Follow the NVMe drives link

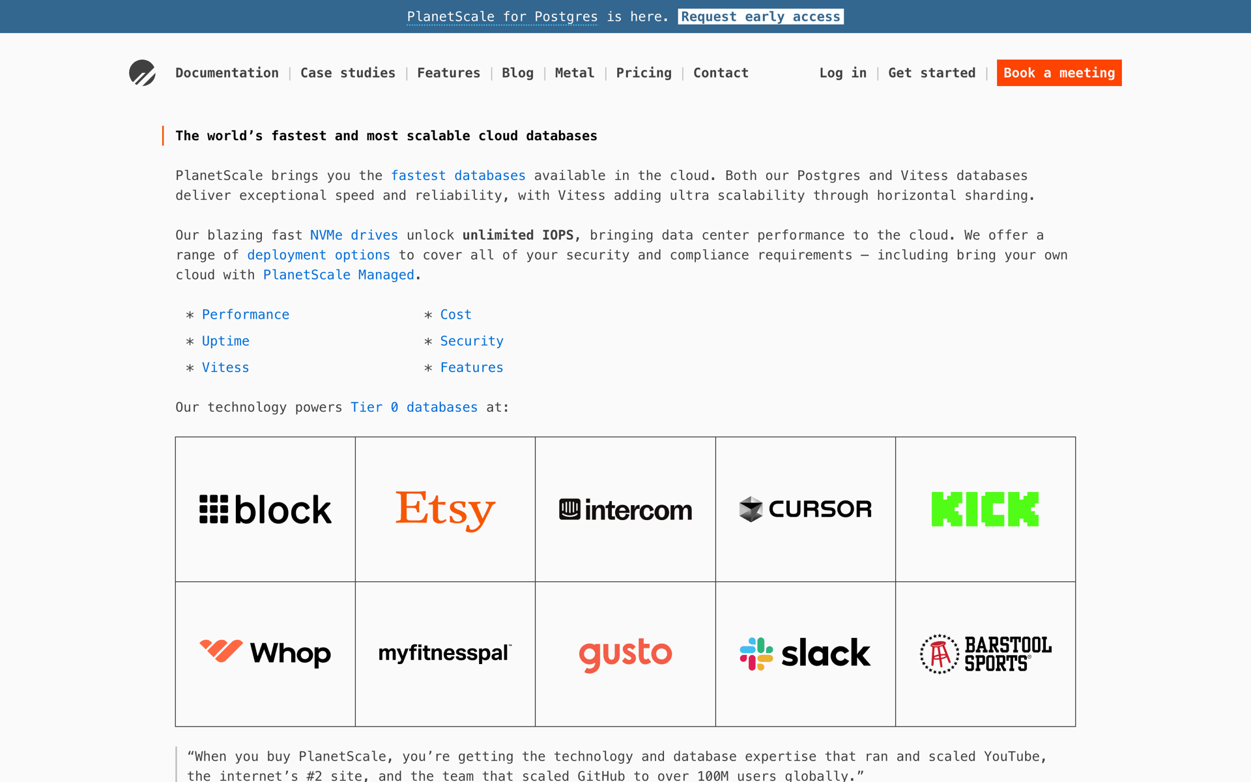click(x=354, y=235)
